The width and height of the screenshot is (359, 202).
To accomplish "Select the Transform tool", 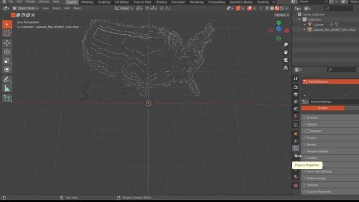I will tap(7, 70).
